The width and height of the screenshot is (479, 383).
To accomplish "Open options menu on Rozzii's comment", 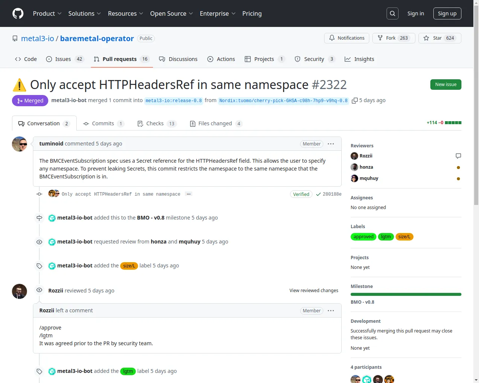I will (331, 310).
